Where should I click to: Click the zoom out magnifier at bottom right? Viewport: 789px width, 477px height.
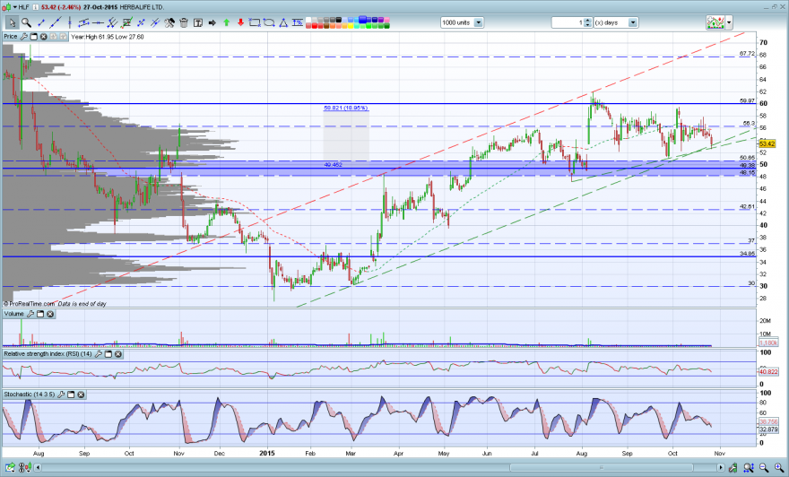764,468
